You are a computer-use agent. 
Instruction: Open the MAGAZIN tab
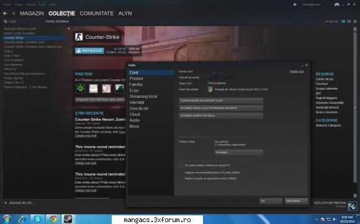(32, 14)
